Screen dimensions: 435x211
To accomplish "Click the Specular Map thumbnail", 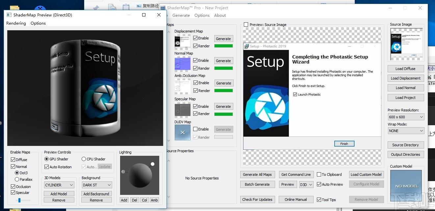I will (182, 110).
